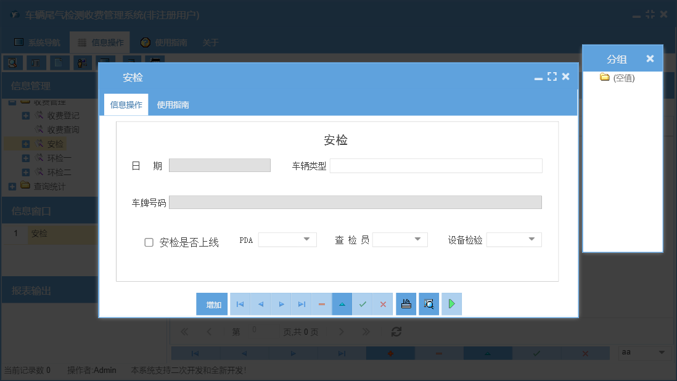This screenshot has height=381, width=677.
Task: Select the magnifier icon in the top toolbar
Action: pyautogui.click(x=12, y=62)
